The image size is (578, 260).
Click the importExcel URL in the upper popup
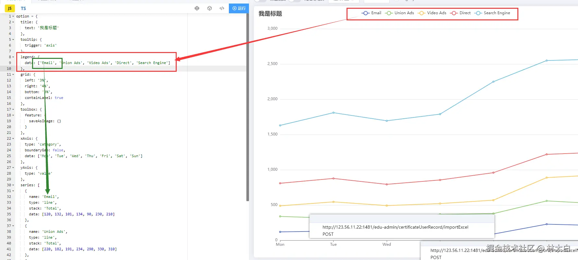coord(395,227)
